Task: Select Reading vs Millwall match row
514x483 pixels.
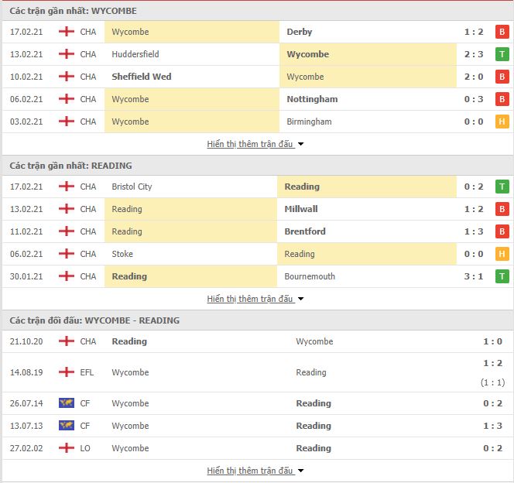Action: 257,209
